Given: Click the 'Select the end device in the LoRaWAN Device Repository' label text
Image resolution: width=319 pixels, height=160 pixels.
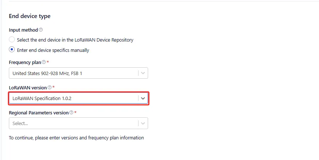Looking at the screenshot, I should pos(75,40).
